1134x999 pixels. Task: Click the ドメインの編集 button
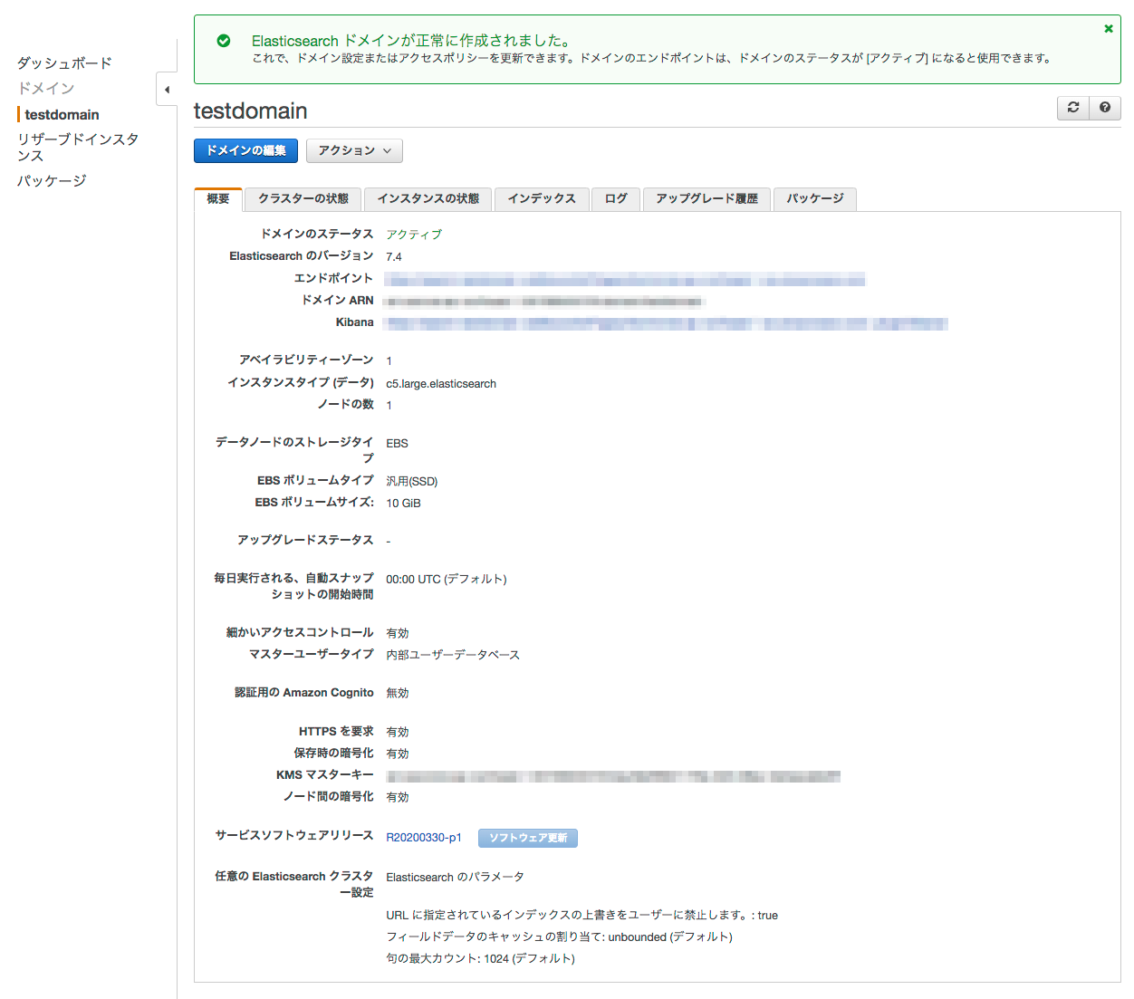point(245,150)
